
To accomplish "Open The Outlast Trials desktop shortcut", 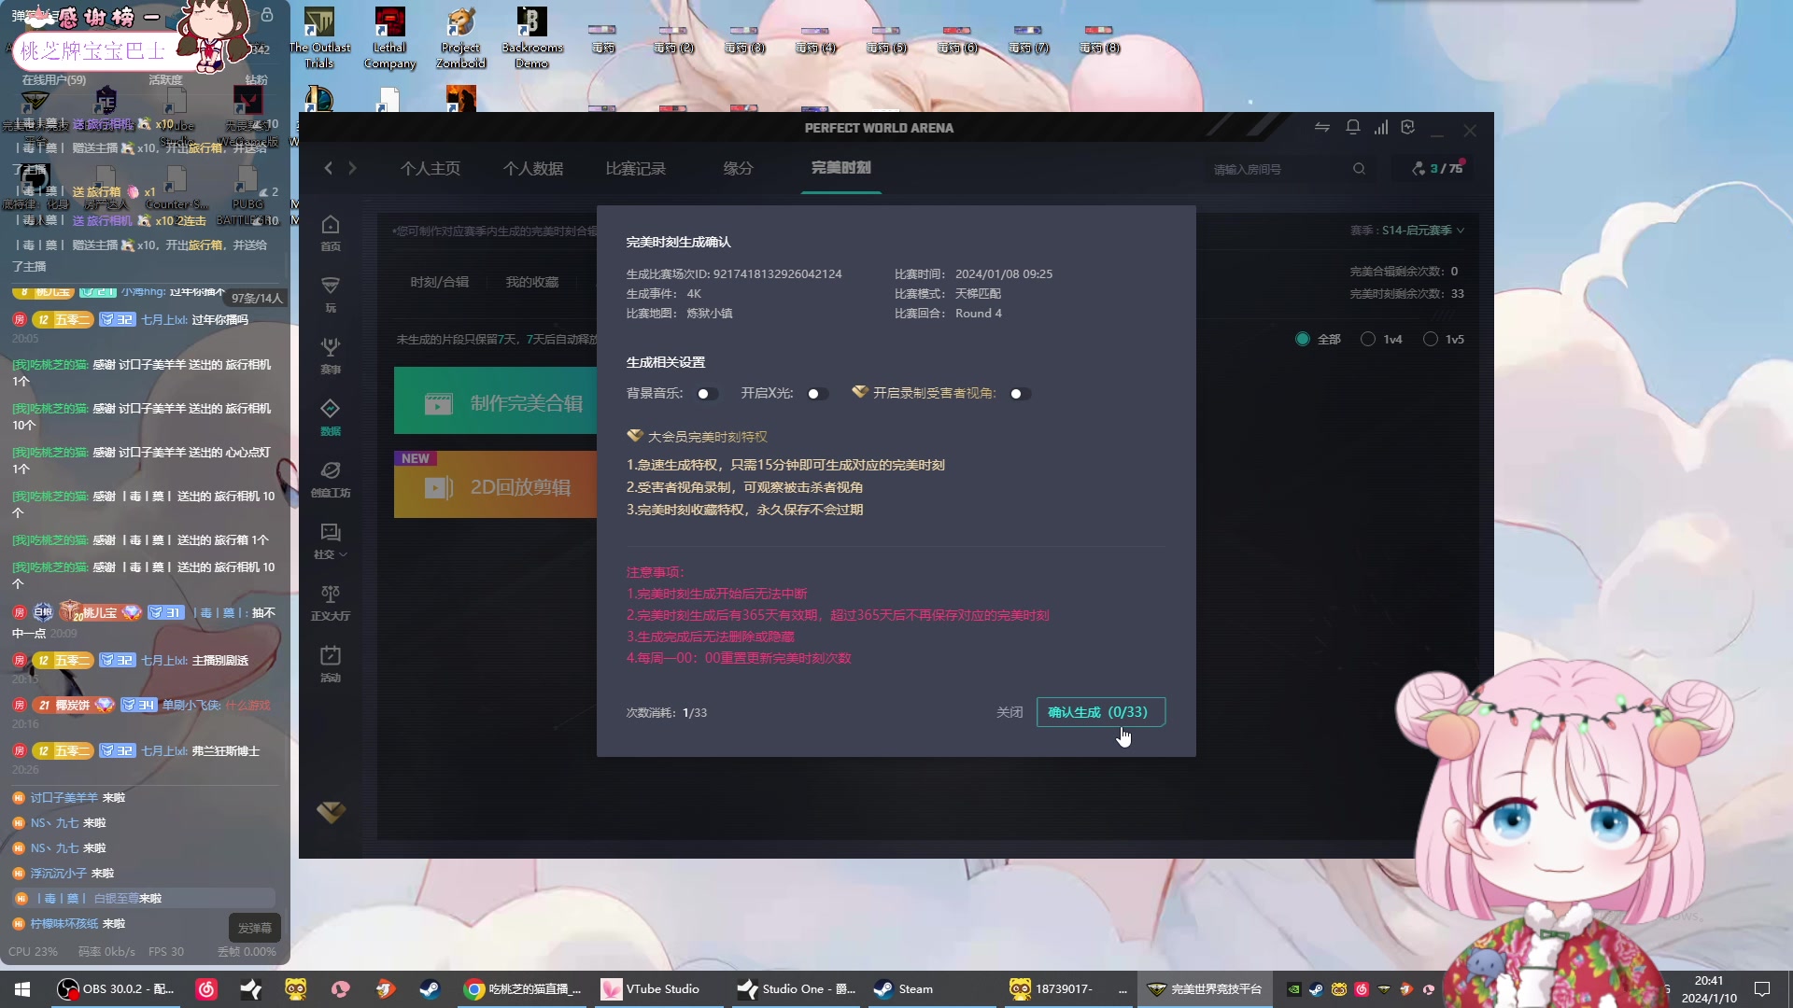I will pos(319,38).
